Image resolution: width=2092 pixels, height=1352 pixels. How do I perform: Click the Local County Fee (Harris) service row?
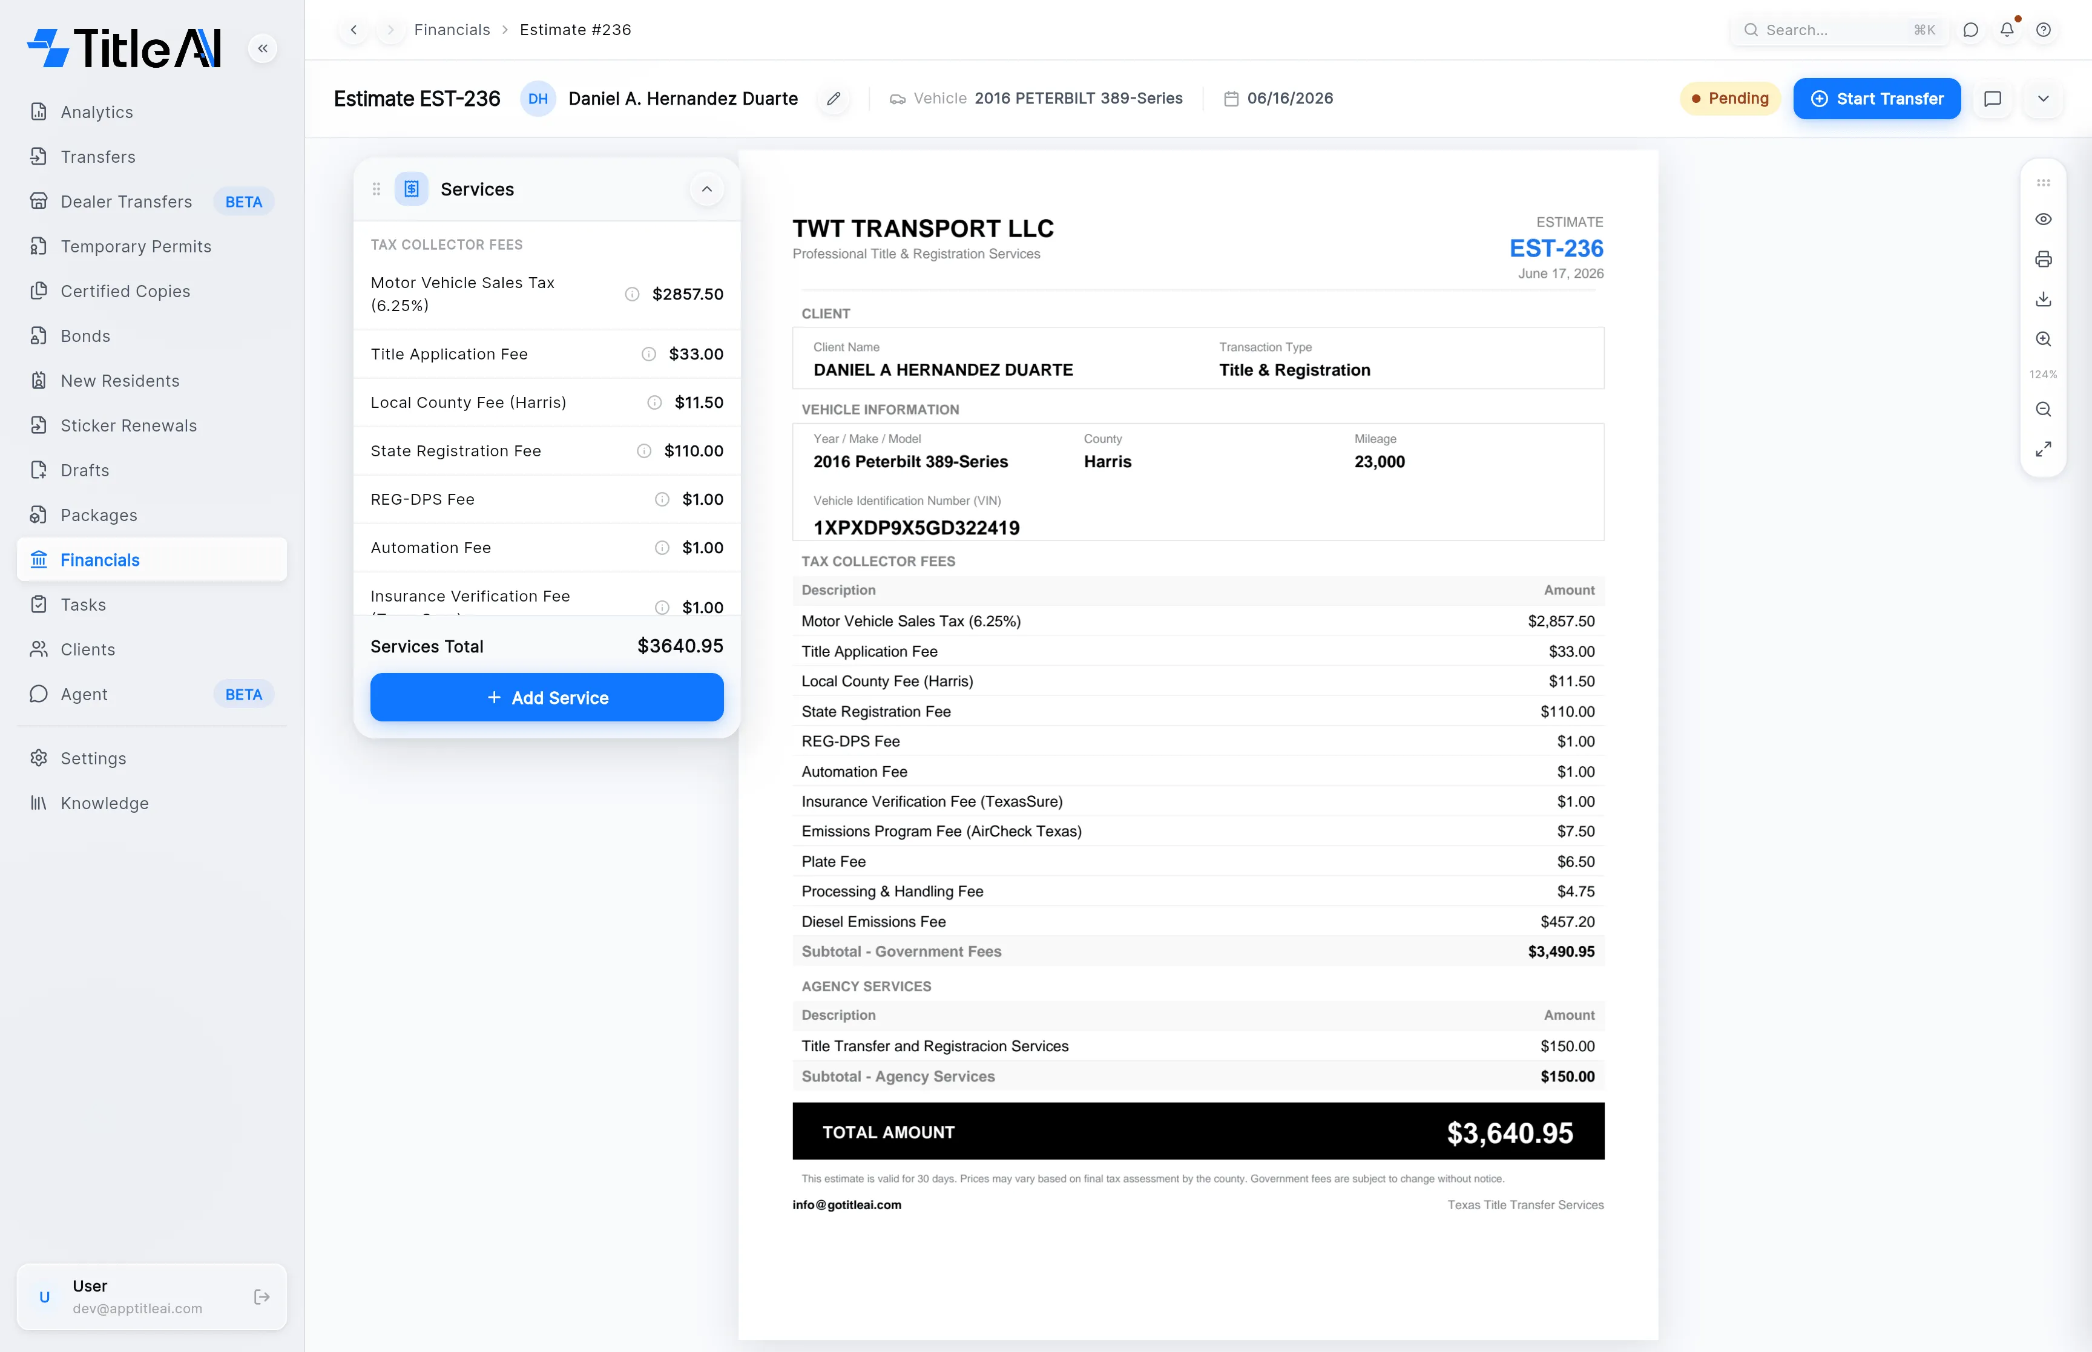[x=547, y=402]
